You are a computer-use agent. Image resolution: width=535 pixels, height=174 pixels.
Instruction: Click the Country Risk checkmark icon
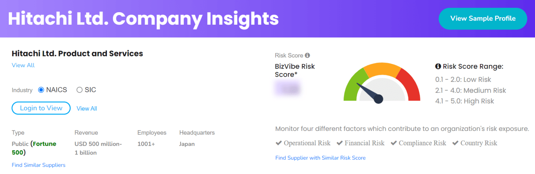point(455,143)
